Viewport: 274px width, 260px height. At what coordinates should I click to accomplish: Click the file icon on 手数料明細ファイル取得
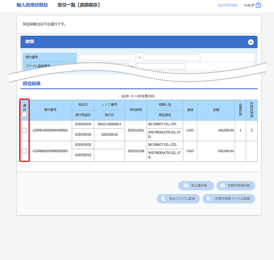[x=209, y=199]
